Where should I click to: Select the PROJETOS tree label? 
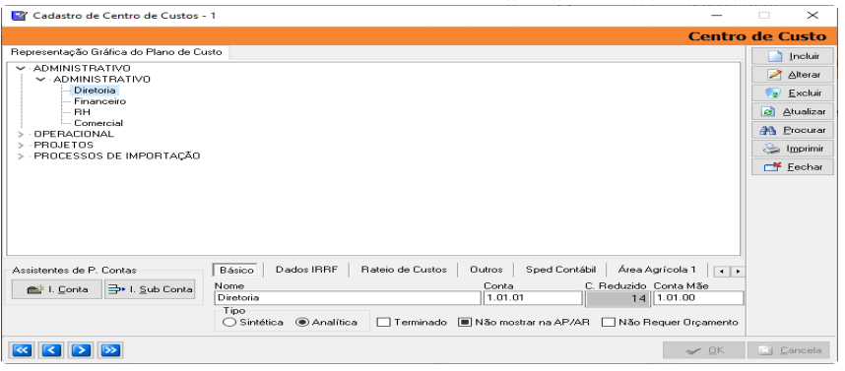click(64, 145)
